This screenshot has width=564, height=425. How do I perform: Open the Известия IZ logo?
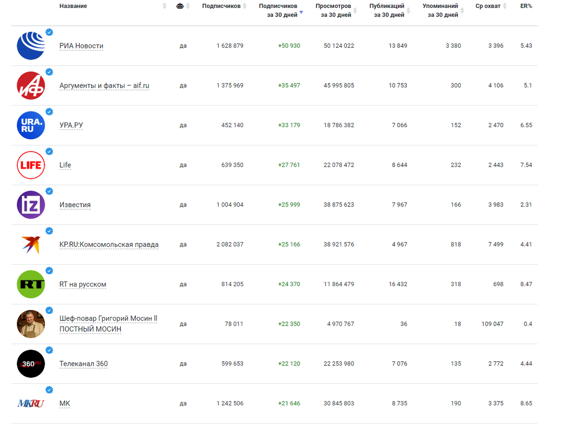[x=31, y=205]
